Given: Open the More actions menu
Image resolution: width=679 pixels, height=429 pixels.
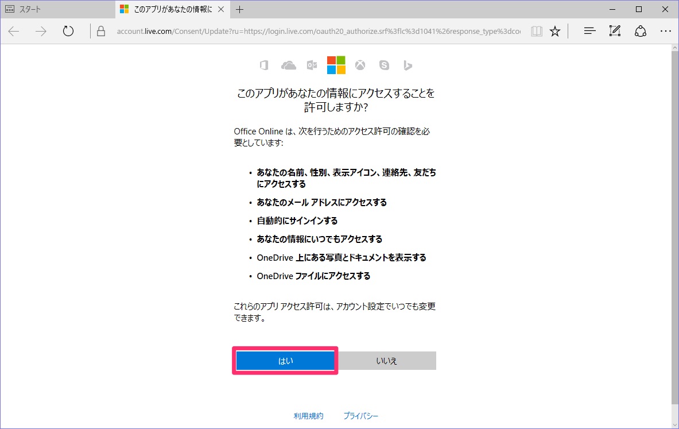Looking at the screenshot, I should (x=666, y=31).
